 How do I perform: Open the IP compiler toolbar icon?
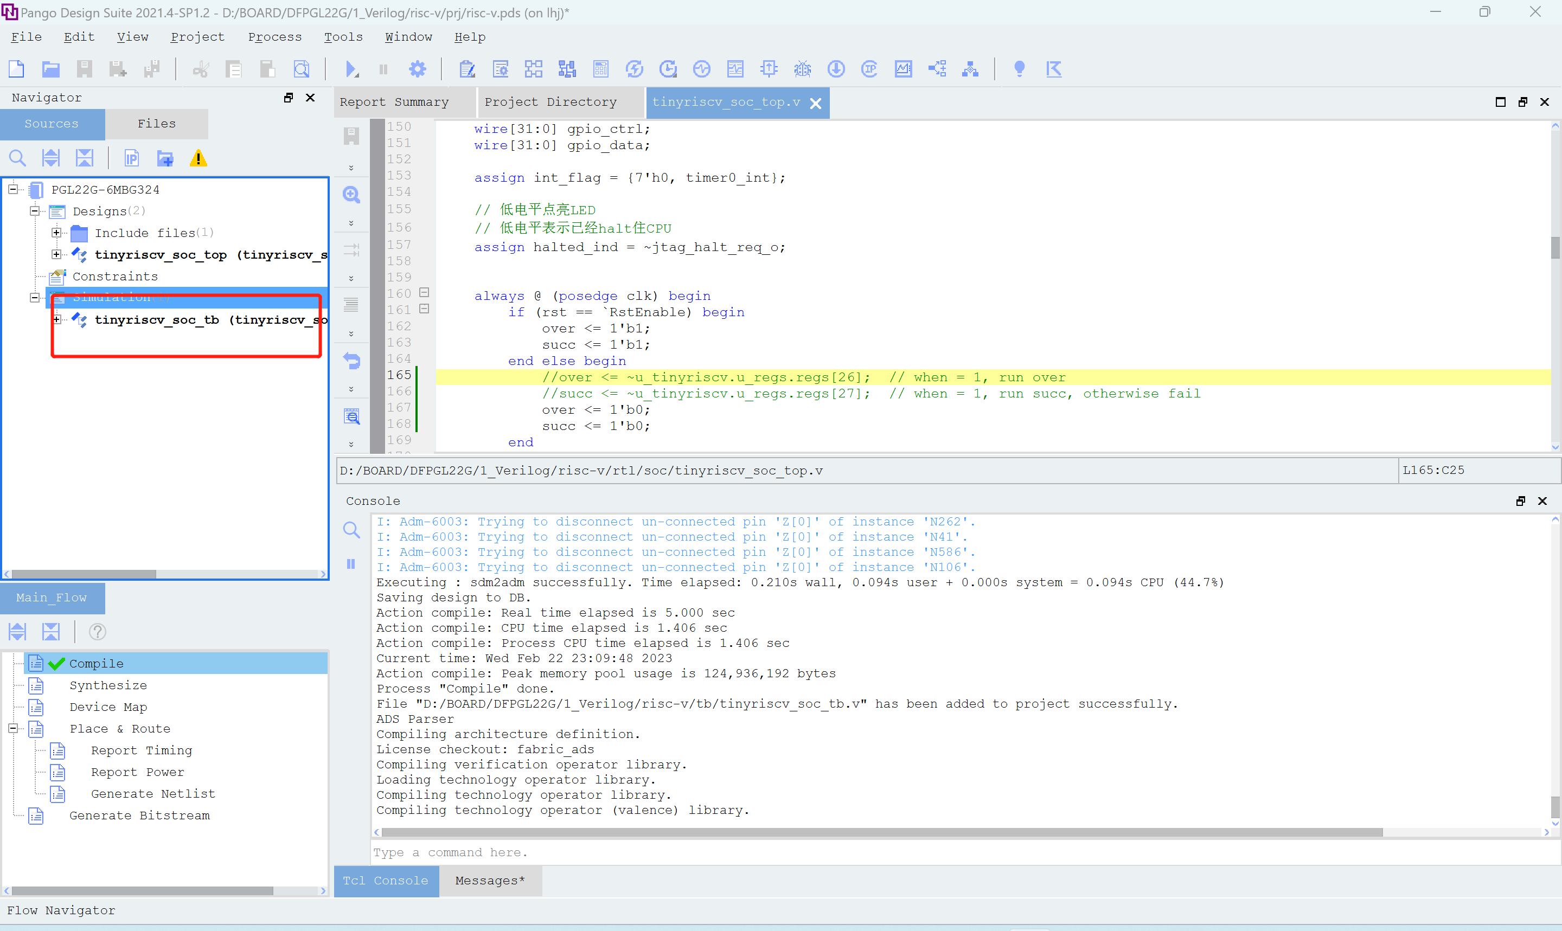[869, 69]
